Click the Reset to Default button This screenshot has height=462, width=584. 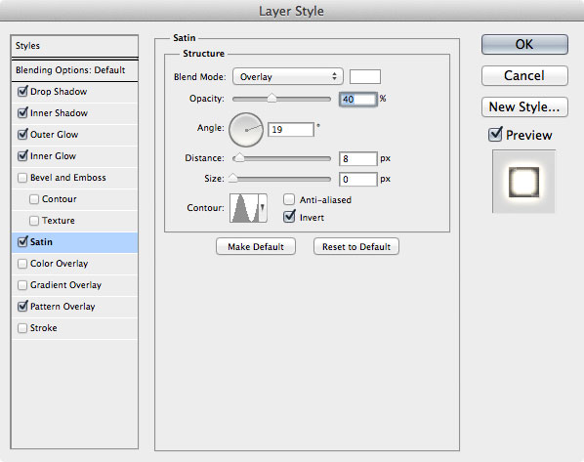pyautogui.click(x=356, y=247)
